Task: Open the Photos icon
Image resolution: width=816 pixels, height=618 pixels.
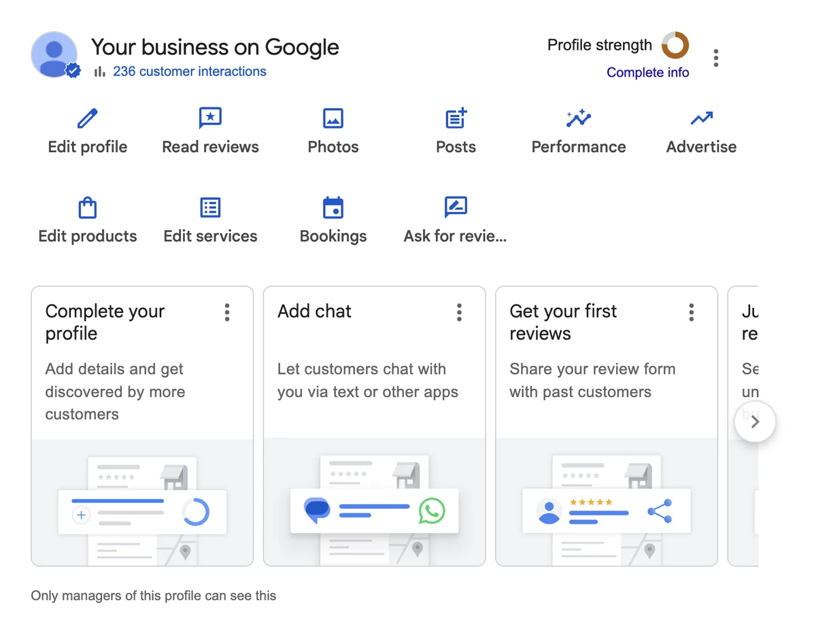Action: (333, 118)
